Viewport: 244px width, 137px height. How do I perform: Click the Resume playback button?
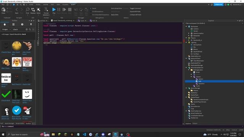64,10
